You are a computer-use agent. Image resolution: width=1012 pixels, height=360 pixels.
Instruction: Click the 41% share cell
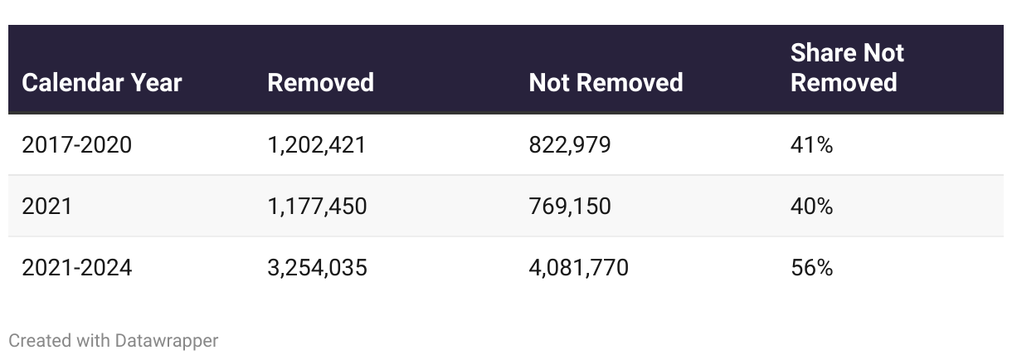pyautogui.click(x=811, y=145)
